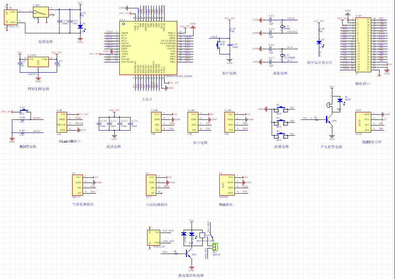Select the S_C13 filter capacitor
Viewport: 395px width, 279px height.
click(130, 123)
